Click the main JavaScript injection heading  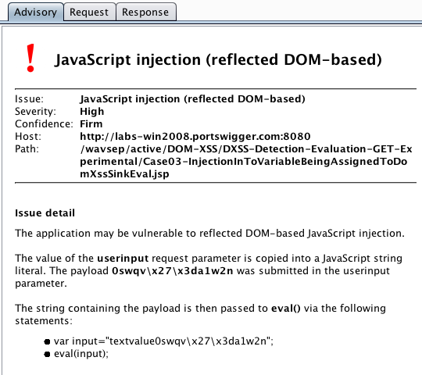click(x=218, y=59)
